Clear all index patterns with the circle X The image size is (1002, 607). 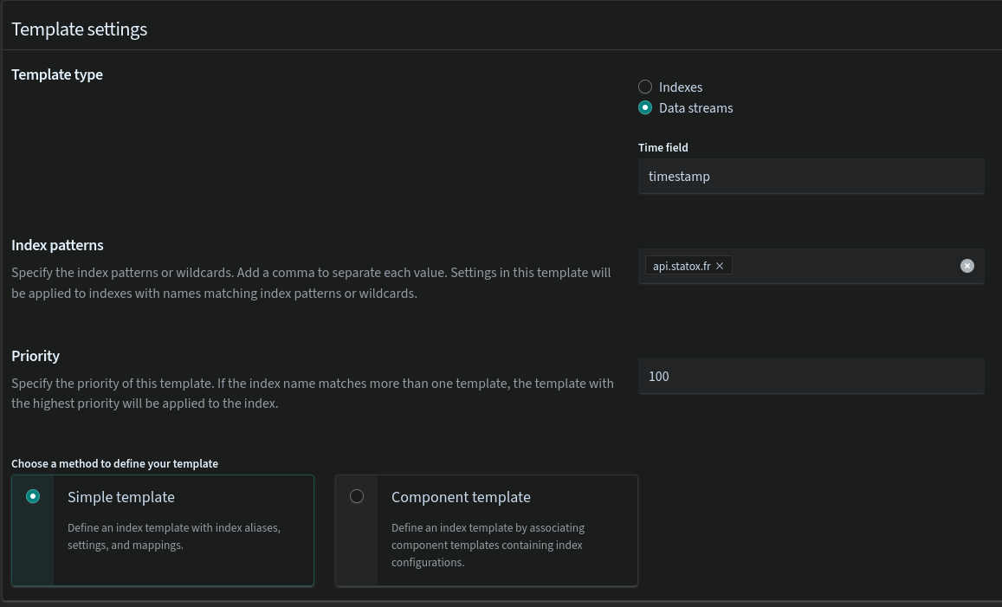pos(966,266)
